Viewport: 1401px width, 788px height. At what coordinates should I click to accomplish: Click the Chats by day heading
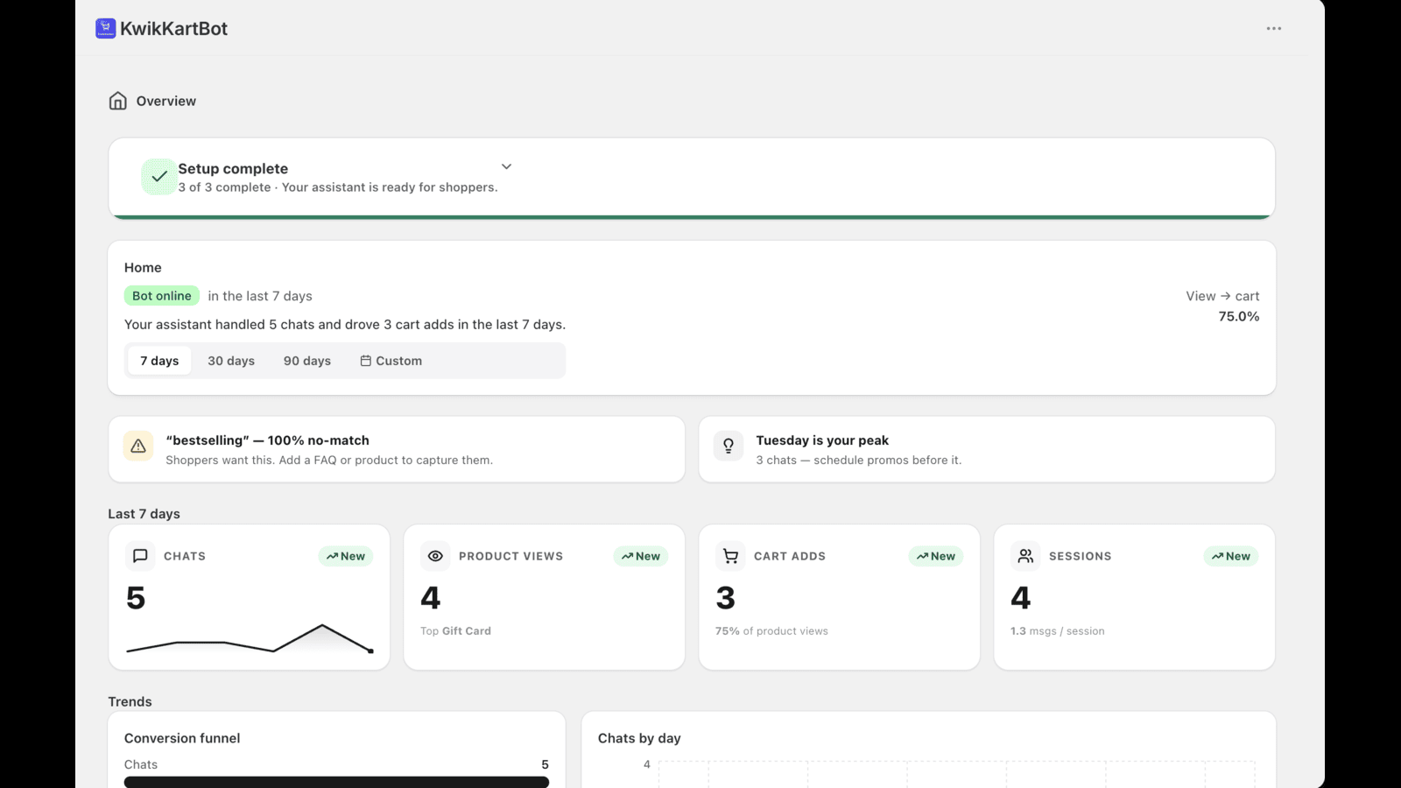[639, 738]
